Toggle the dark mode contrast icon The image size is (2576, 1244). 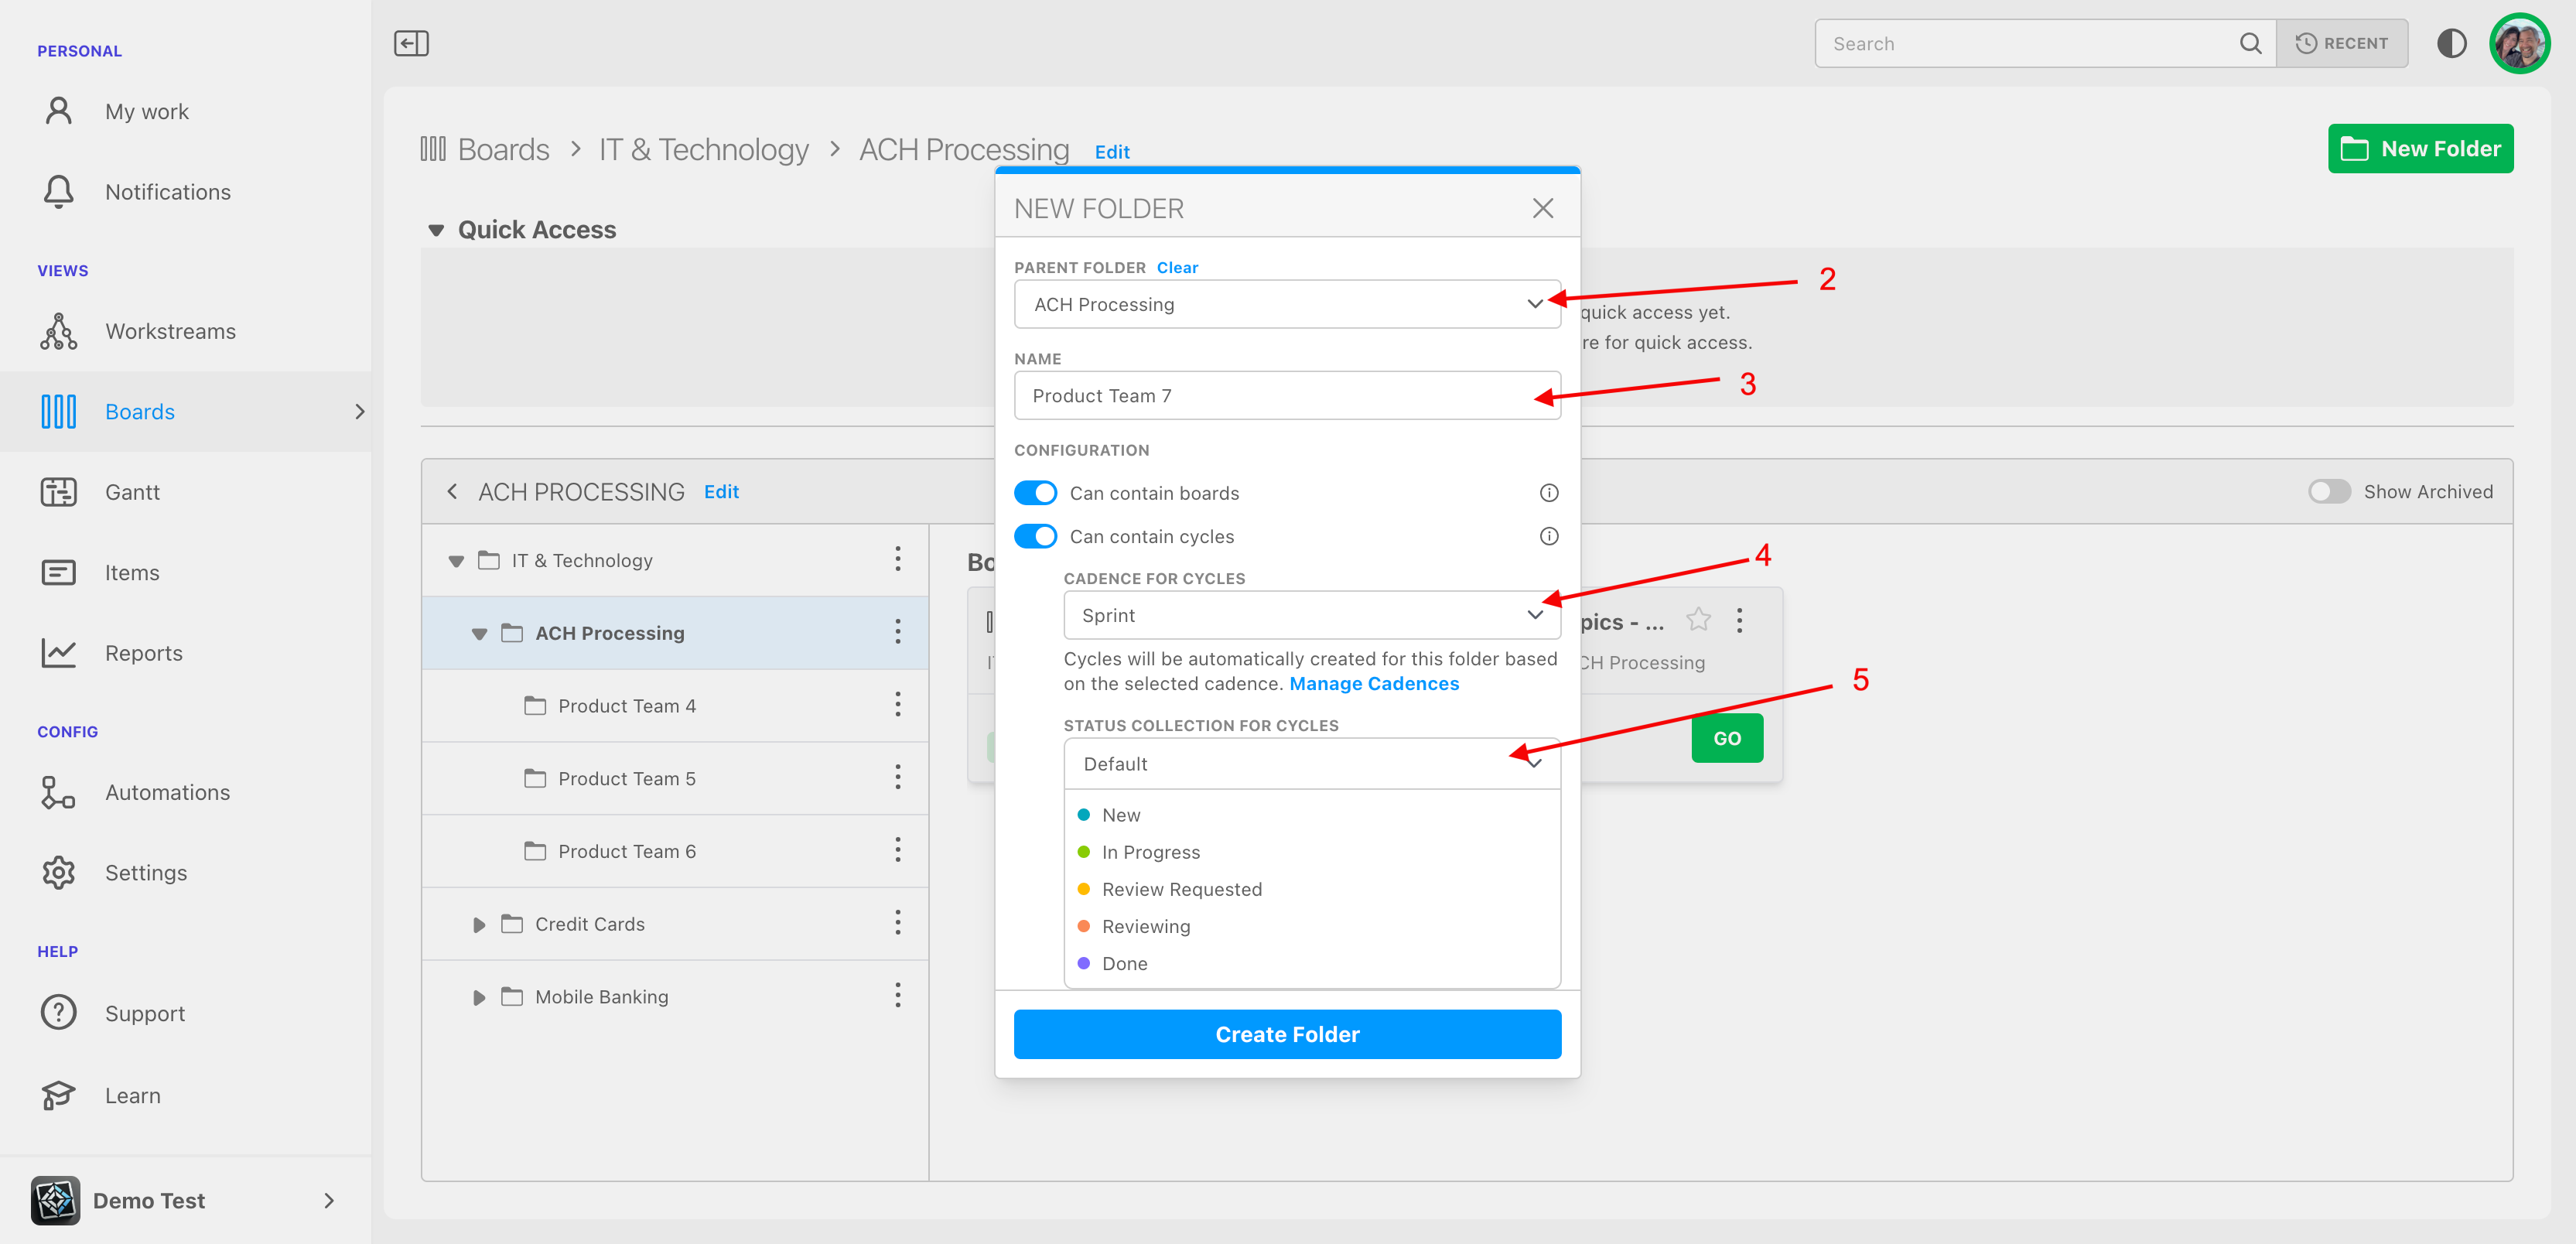click(x=2452, y=43)
